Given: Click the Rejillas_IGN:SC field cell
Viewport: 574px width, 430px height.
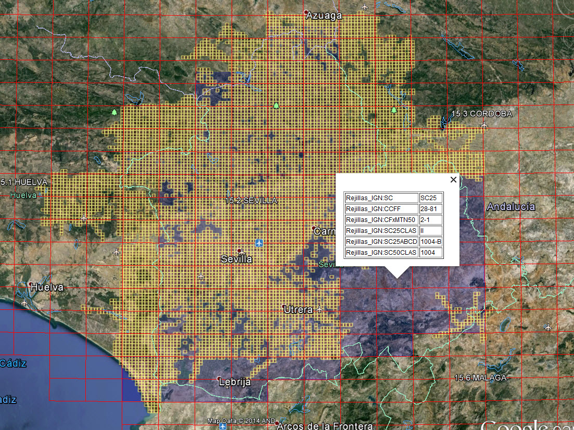Looking at the screenshot, I should point(381,198).
